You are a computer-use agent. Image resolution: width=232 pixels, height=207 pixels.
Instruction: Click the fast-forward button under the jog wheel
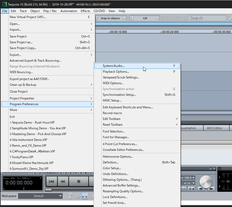click(211, 188)
